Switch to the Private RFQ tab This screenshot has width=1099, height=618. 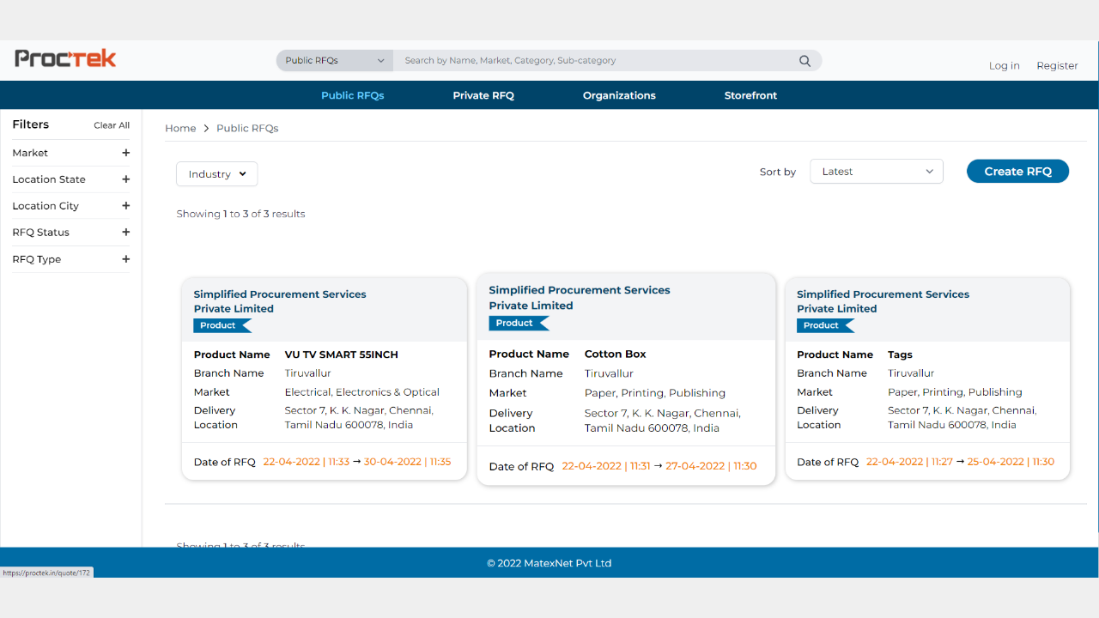tap(483, 95)
